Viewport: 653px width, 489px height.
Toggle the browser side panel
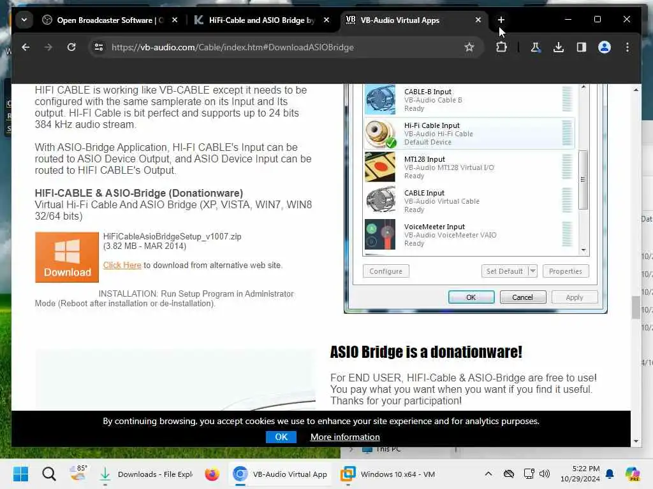coord(582,47)
